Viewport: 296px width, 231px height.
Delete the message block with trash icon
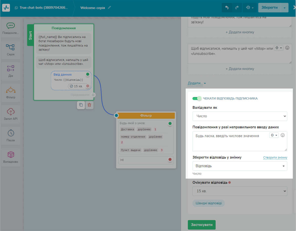click(90, 105)
